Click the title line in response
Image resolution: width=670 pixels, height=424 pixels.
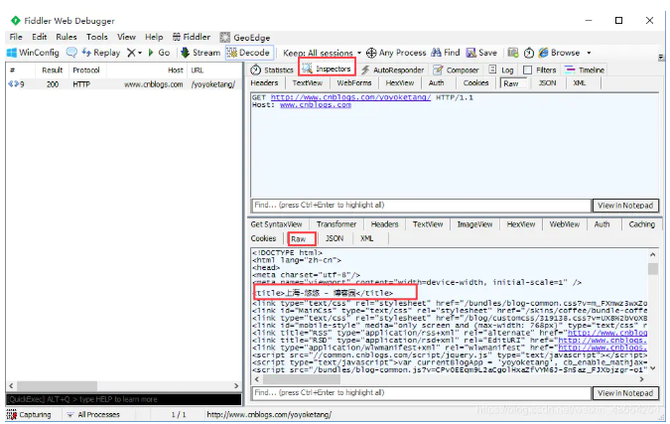(324, 293)
